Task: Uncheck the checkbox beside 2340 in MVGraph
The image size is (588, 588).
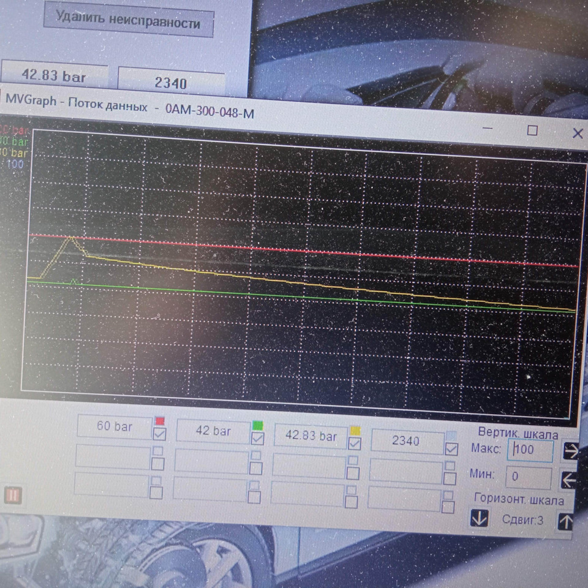Action: click(x=451, y=449)
